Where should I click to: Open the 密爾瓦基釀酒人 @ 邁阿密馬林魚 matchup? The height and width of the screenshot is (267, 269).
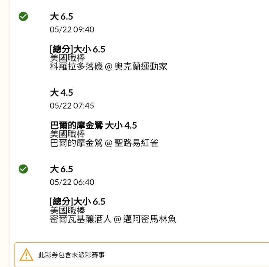[113, 219]
